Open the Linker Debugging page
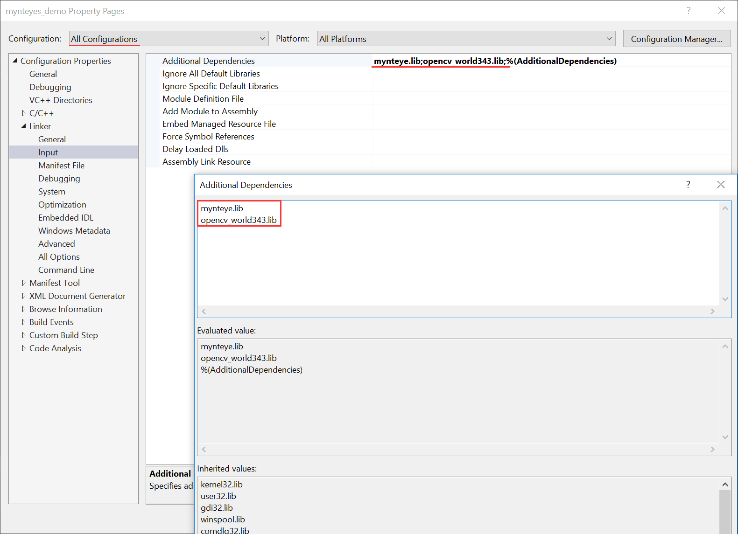This screenshot has width=738, height=534. [59, 179]
